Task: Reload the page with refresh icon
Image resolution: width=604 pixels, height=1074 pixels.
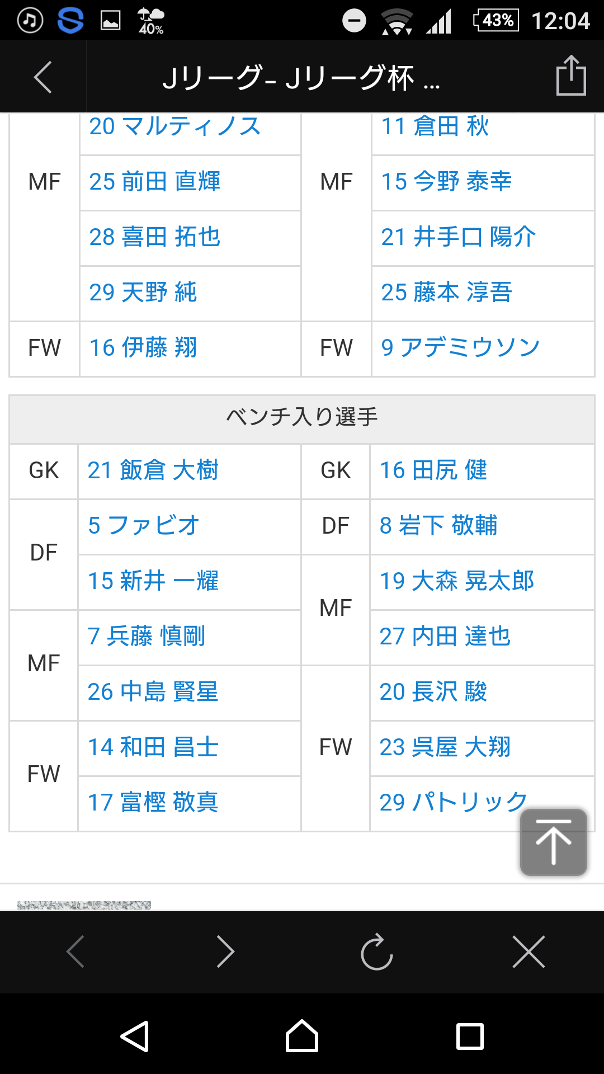Action: coord(377,951)
